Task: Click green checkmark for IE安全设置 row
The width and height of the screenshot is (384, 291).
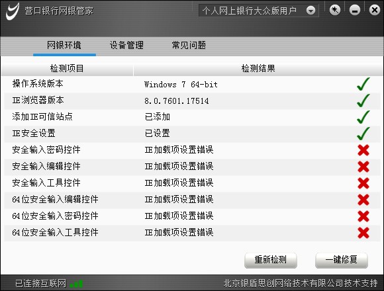Action: pos(363,134)
